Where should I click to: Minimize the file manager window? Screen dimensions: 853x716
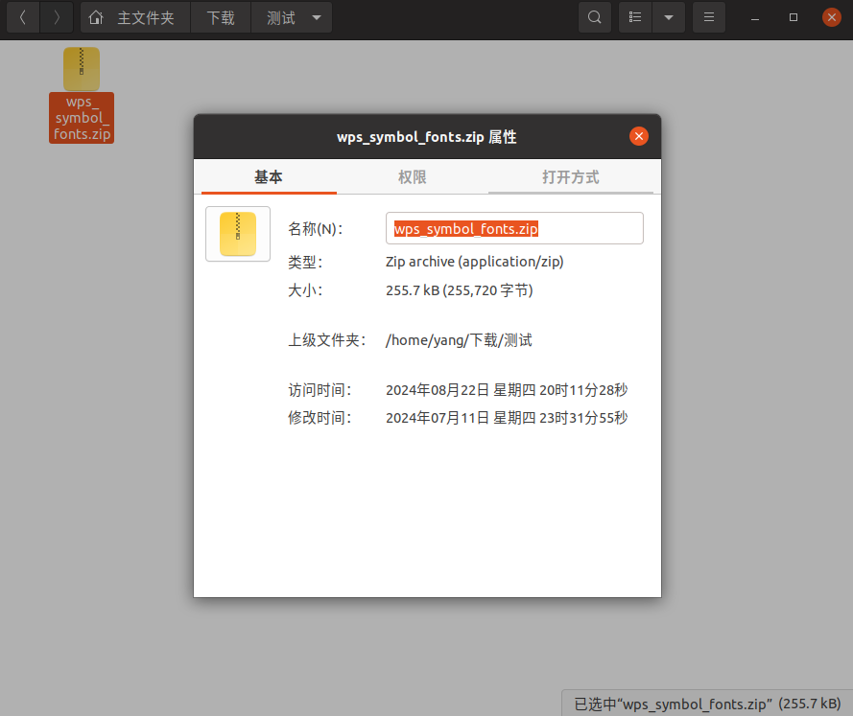[x=755, y=17]
